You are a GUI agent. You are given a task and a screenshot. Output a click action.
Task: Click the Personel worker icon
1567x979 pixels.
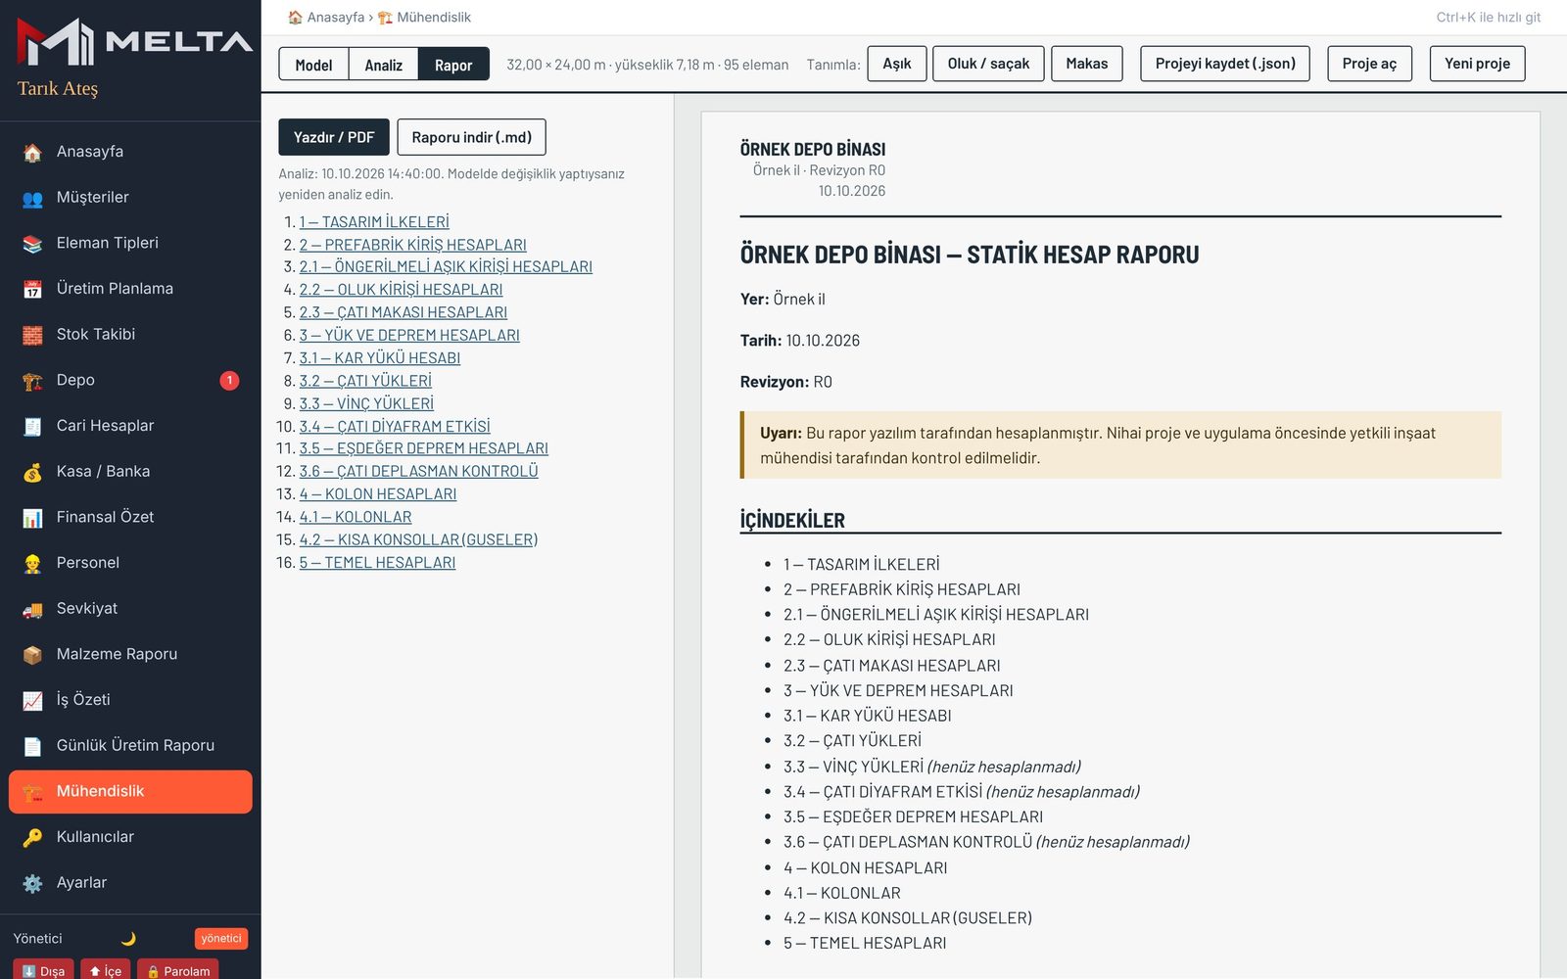pos(32,564)
